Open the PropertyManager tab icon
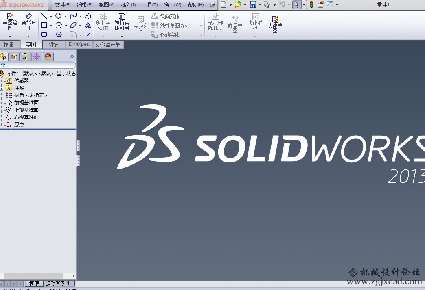The image size is (425, 290). [x=13, y=56]
